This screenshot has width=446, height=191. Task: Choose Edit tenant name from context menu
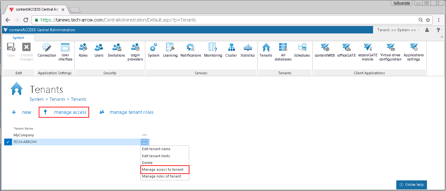point(165,149)
